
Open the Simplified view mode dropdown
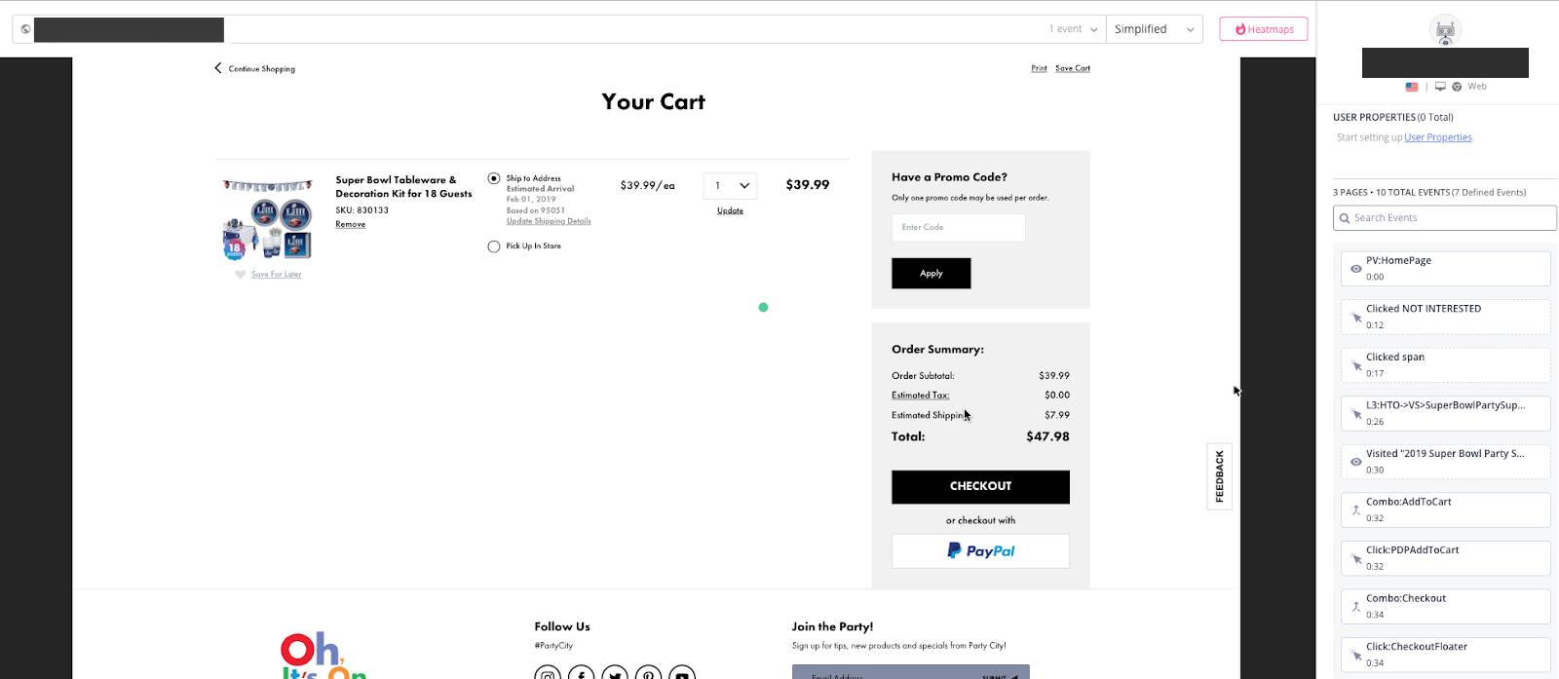[1154, 29]
